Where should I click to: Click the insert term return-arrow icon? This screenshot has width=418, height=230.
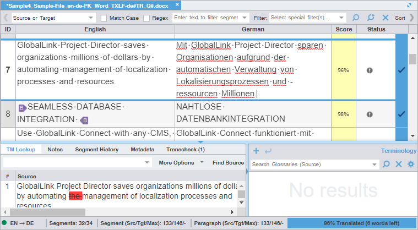[268, 151]
